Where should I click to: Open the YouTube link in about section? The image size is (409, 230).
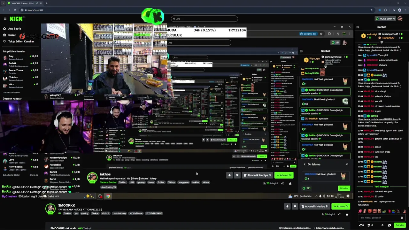(x=328, y=228)
